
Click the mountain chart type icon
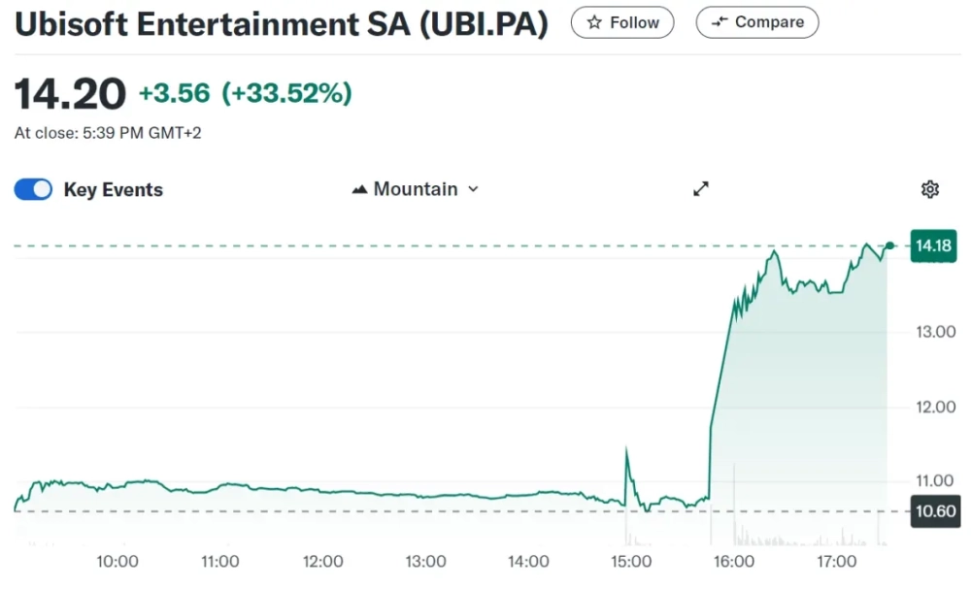(x=360, y=189)
